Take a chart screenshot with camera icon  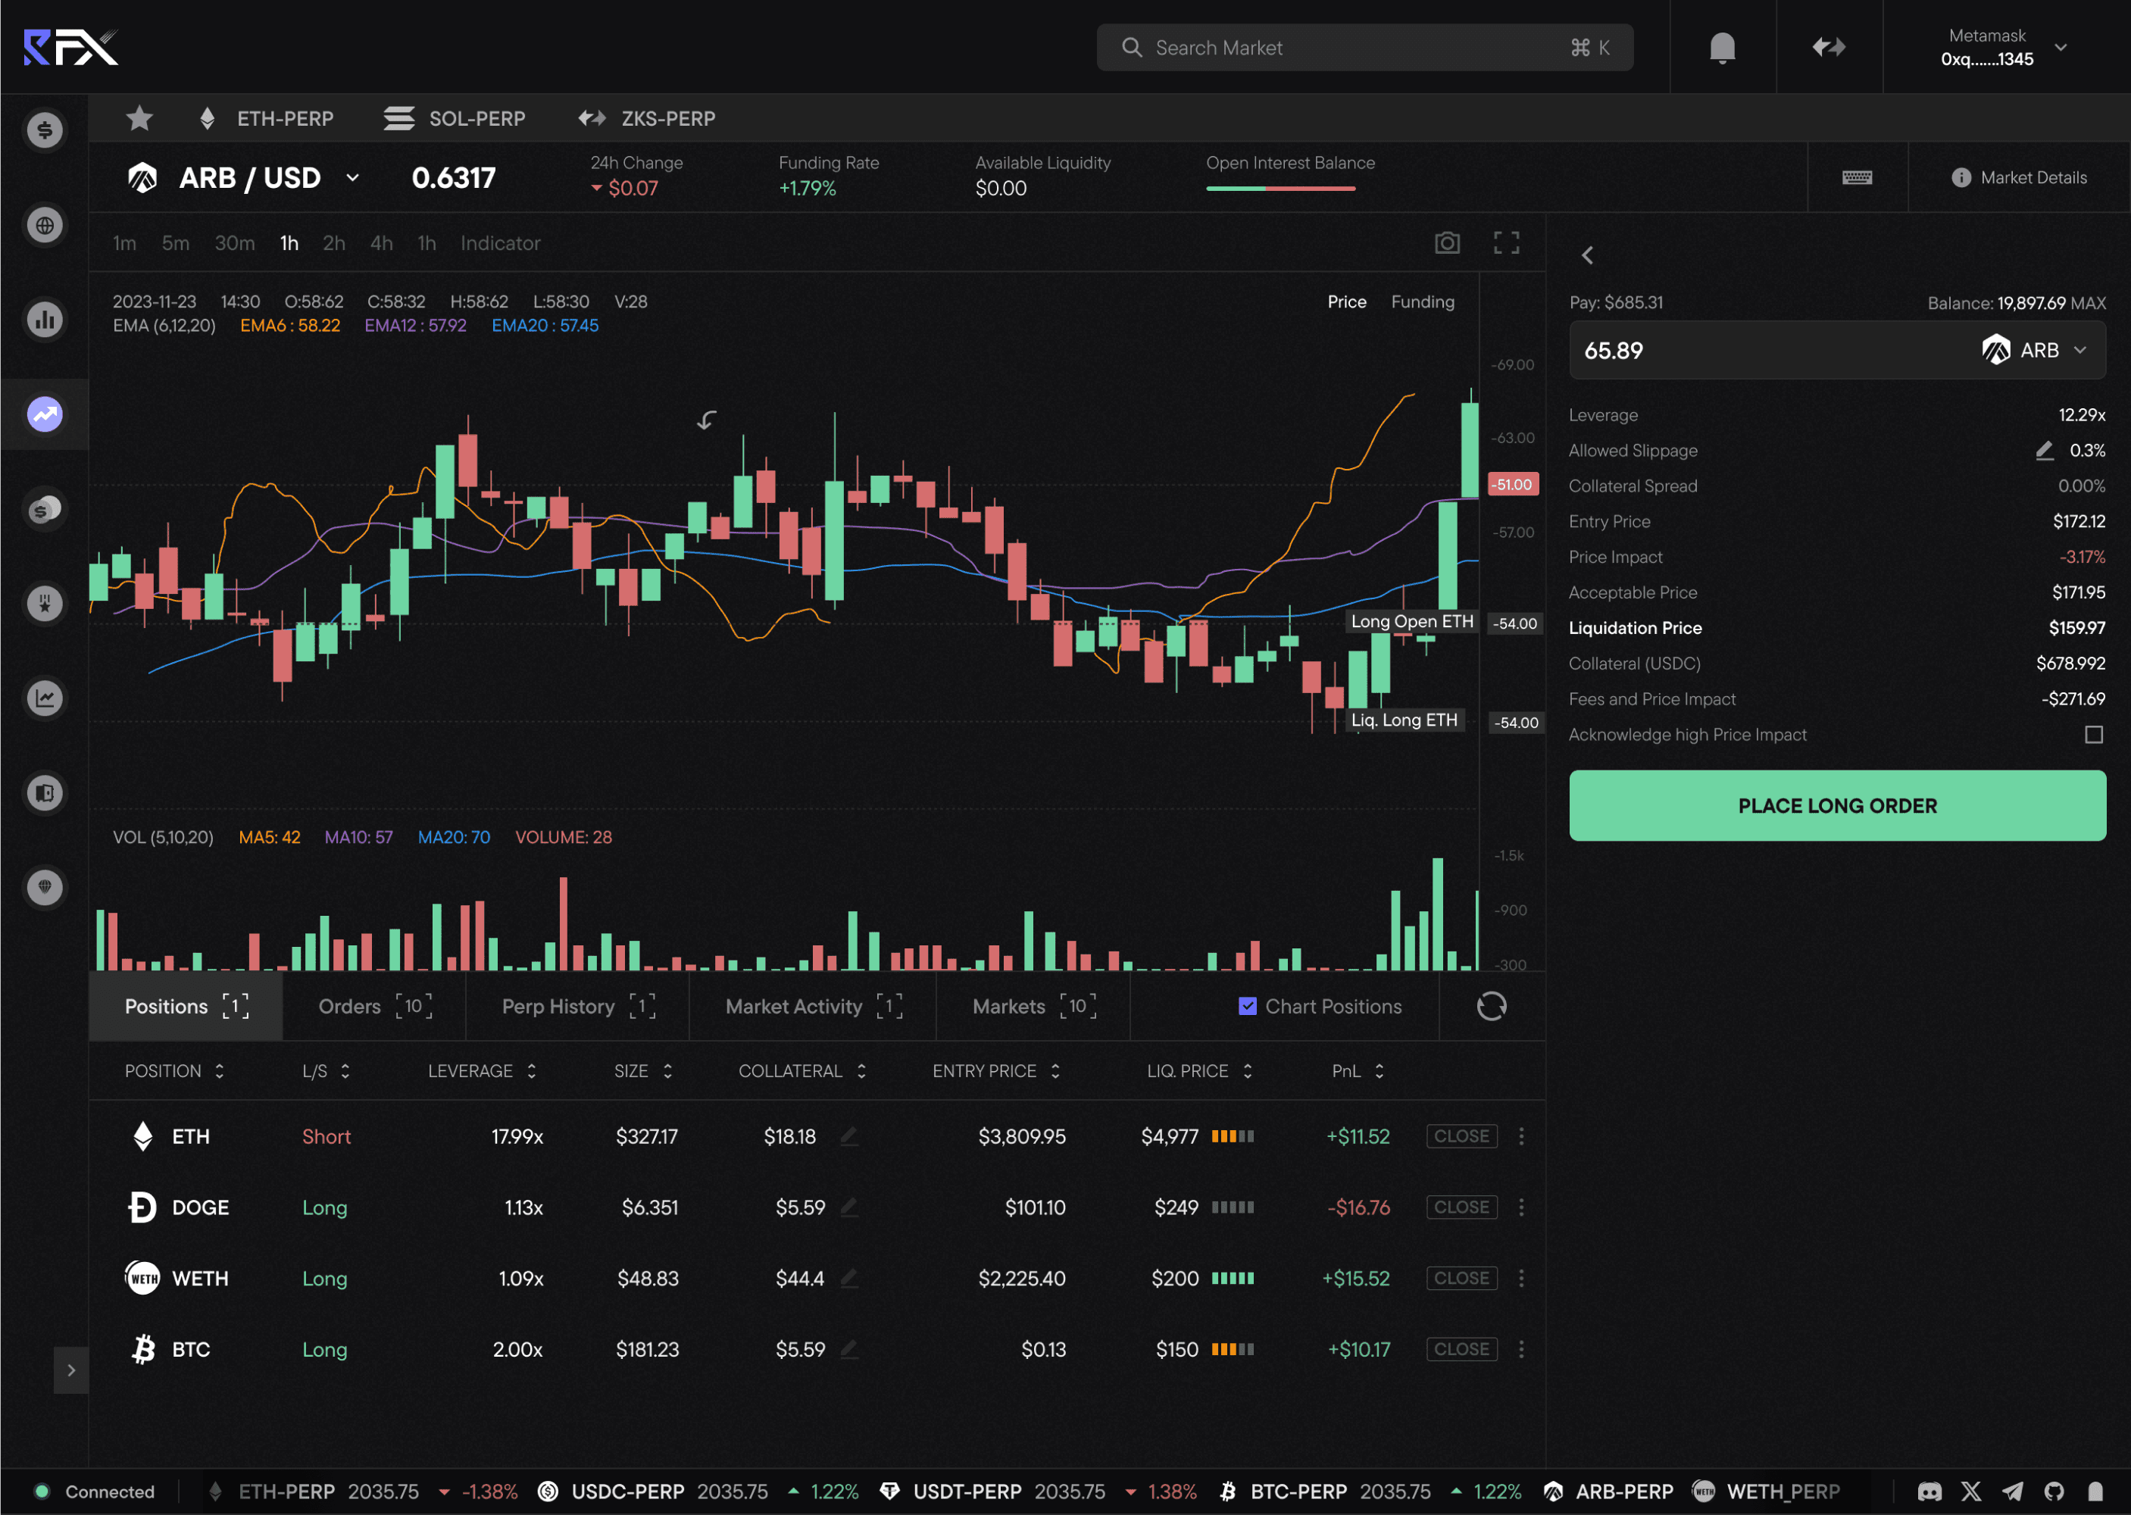point(1446,242)
